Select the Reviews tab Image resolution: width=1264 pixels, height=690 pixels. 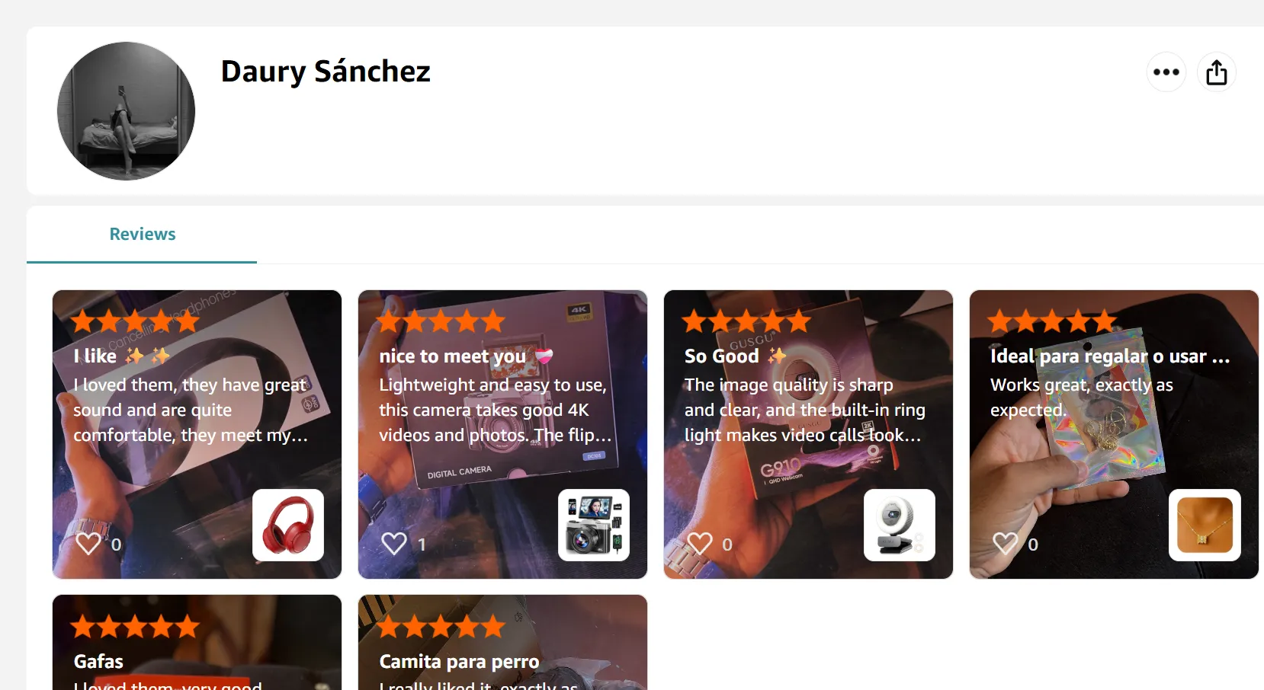142,235
